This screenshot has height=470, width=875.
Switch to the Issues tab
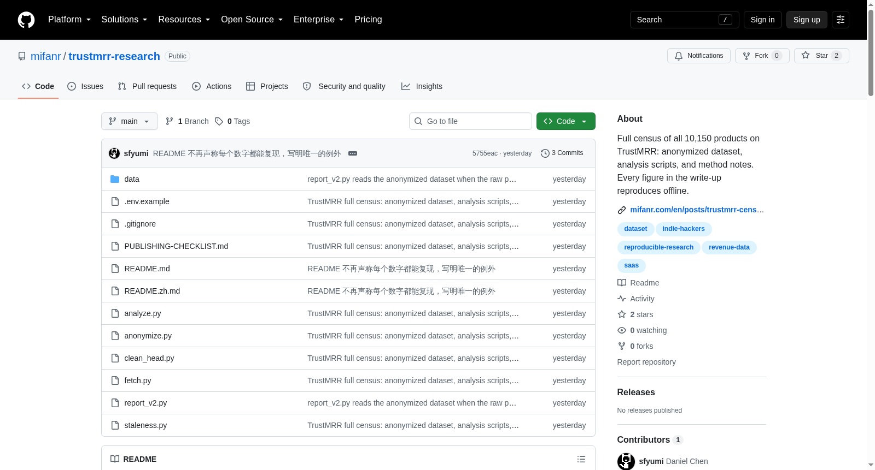[x=85, y=86]
